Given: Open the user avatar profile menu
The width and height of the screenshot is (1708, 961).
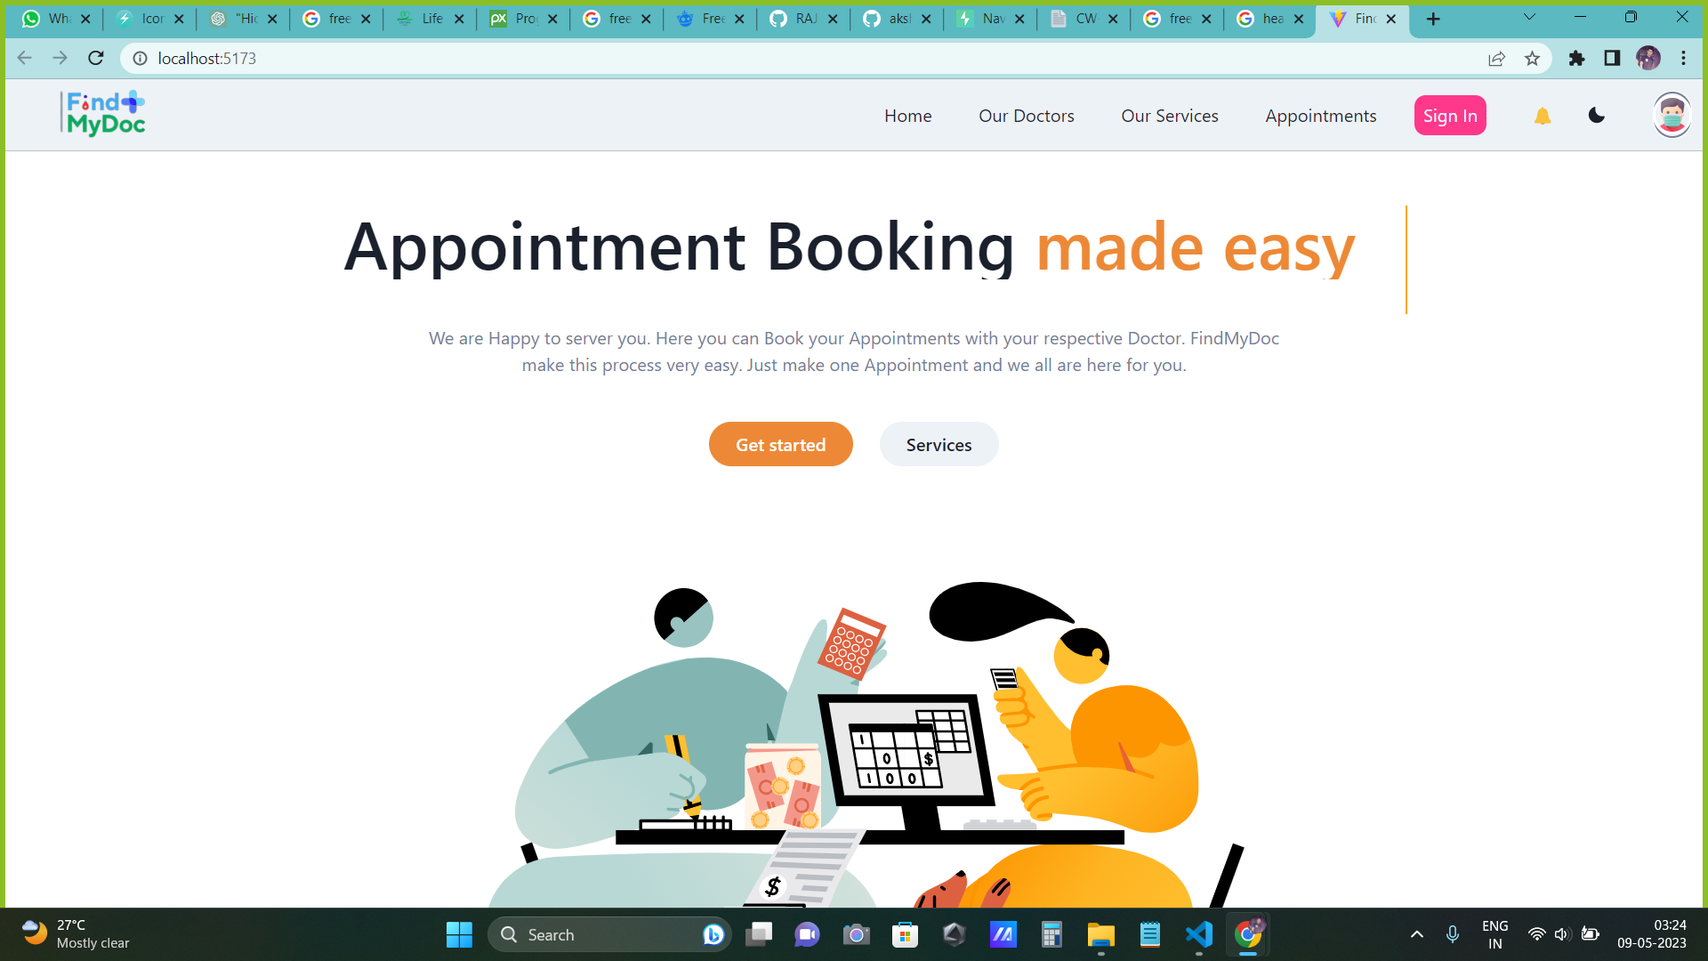Looking at the screenshot, I should click(1672, 116).
